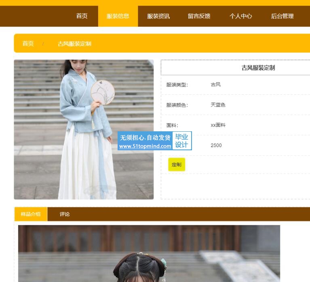Click the yellow 定制 button
This screenshot has width=310, height=282.
point(177,164)
